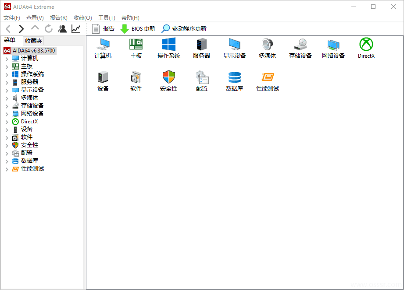Open the DirectX category icon
The image size is (404, 290).
(366, 48)
